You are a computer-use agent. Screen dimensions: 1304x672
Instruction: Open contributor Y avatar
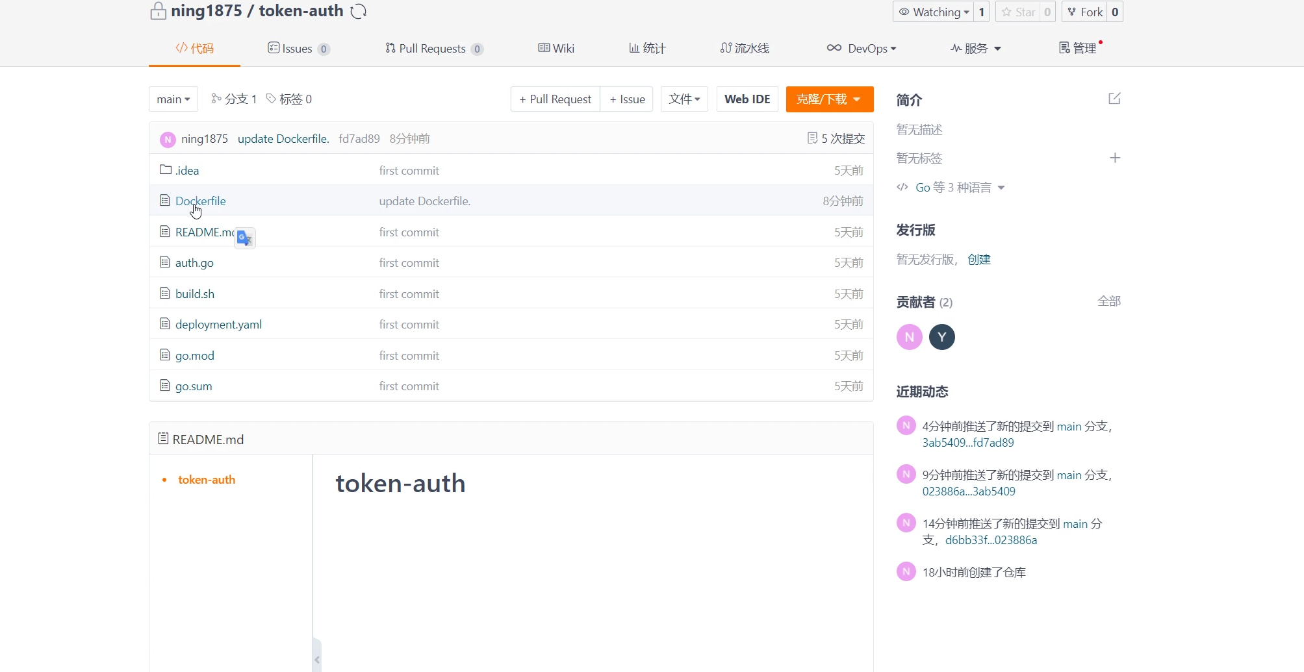[942, 337]
